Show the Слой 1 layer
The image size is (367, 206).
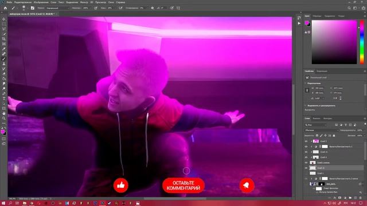306,173
